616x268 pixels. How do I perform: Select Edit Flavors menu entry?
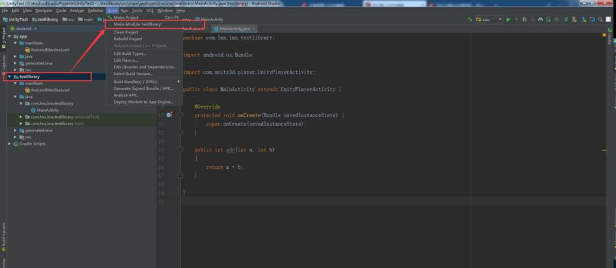(144, 60)
